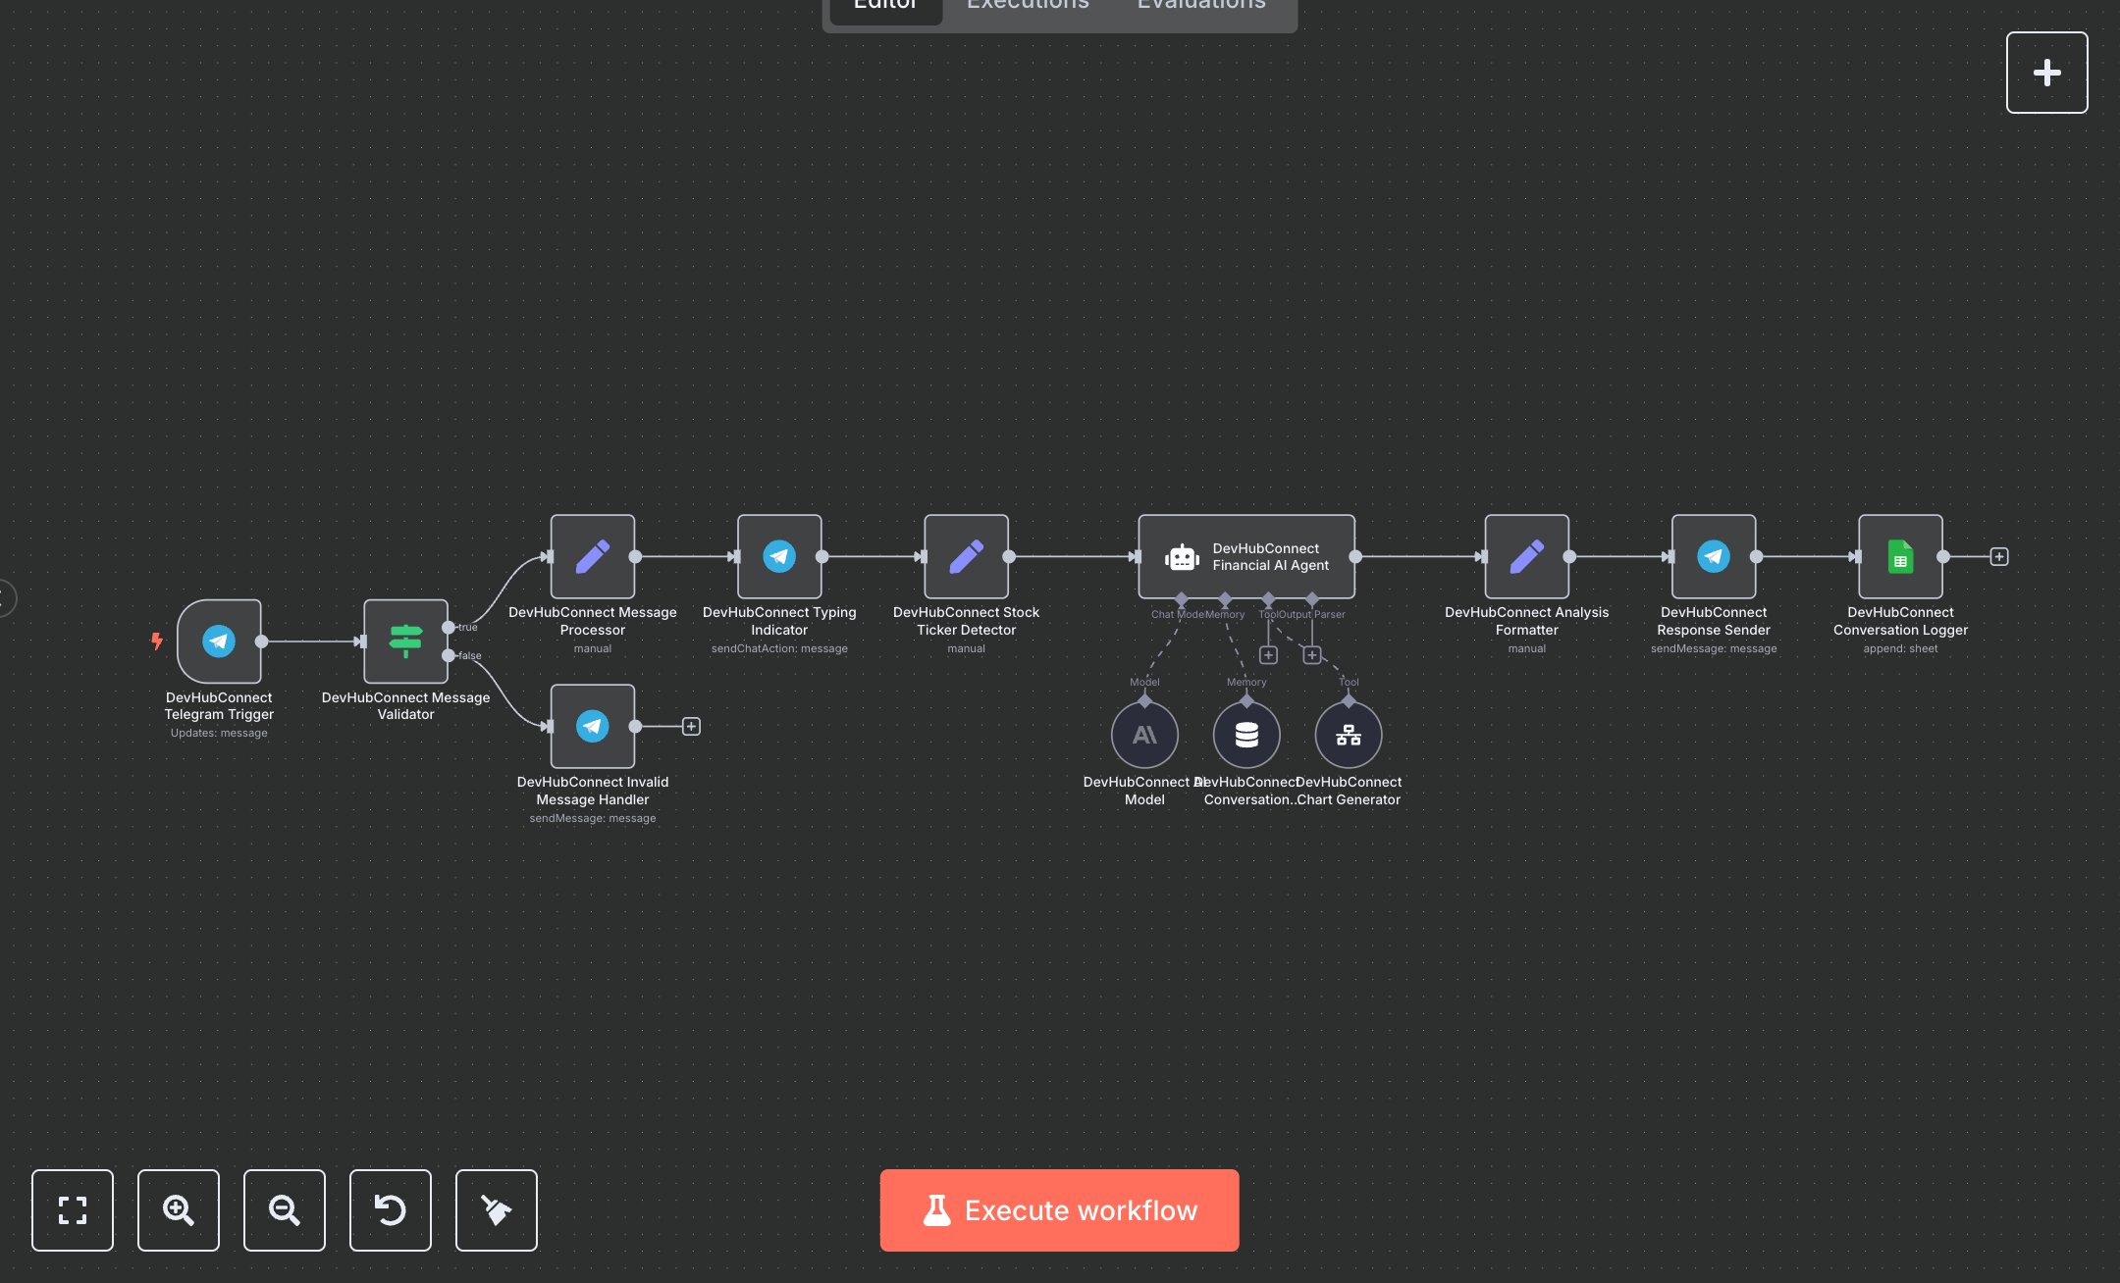Select the Conversation memory database sub-node

[x=1246, y=735]
